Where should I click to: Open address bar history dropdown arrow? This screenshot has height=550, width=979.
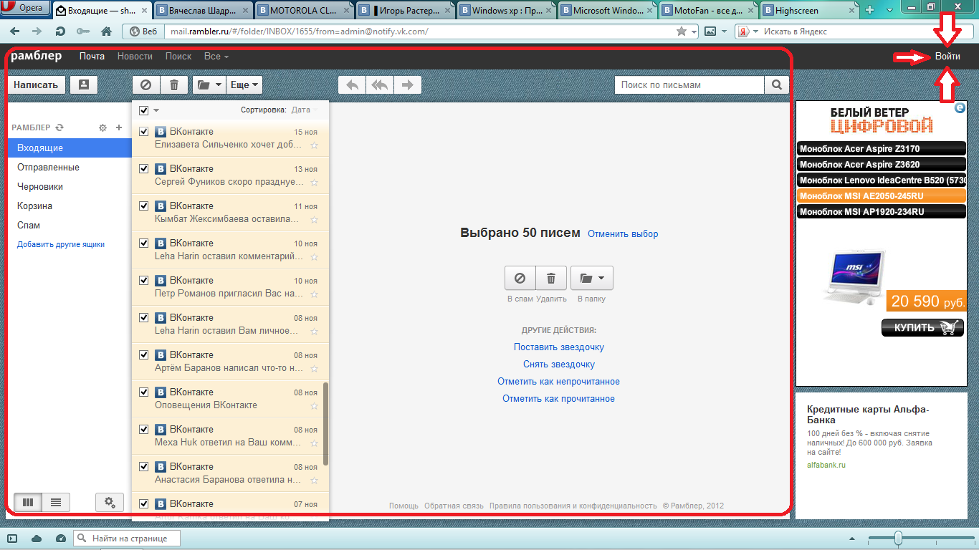(694, 32)
